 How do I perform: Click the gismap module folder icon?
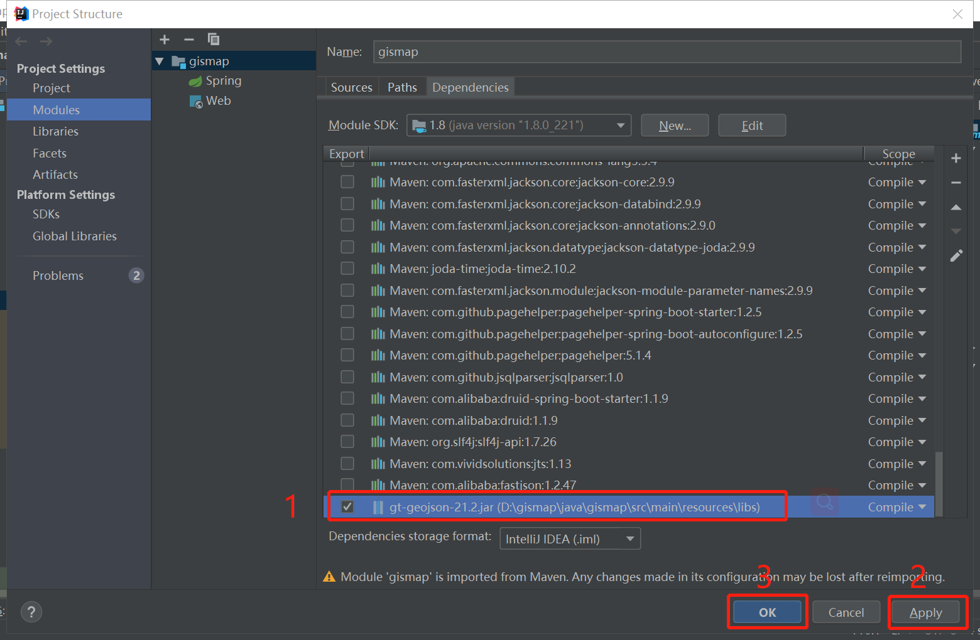(179, 61)
